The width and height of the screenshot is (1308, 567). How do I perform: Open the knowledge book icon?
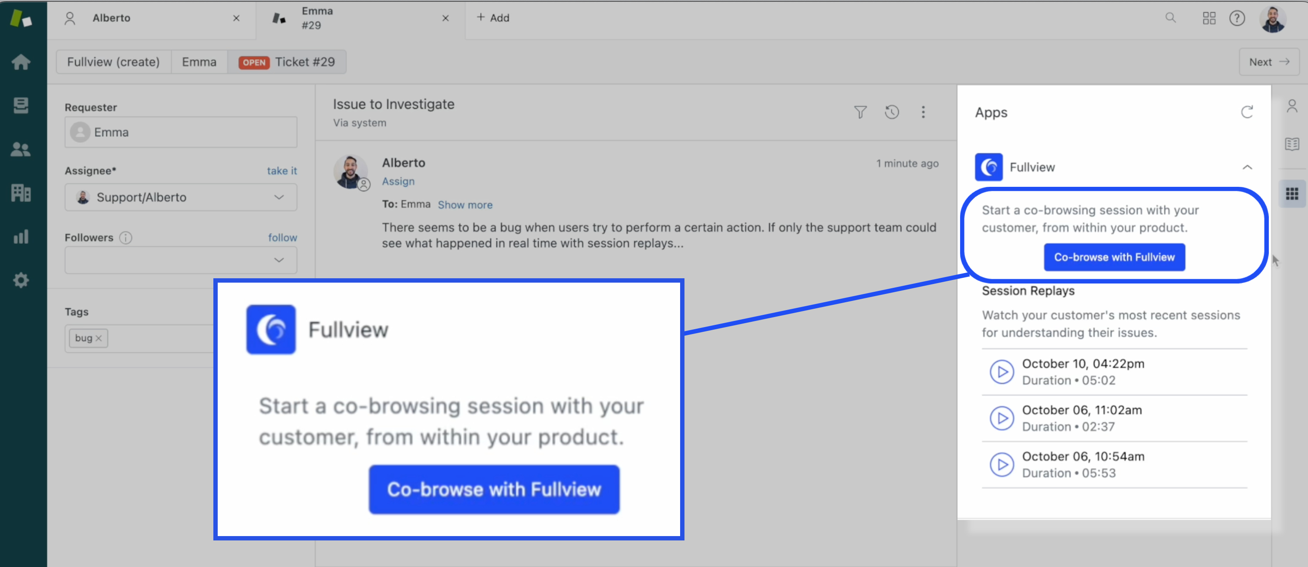tap(1292, 144)
